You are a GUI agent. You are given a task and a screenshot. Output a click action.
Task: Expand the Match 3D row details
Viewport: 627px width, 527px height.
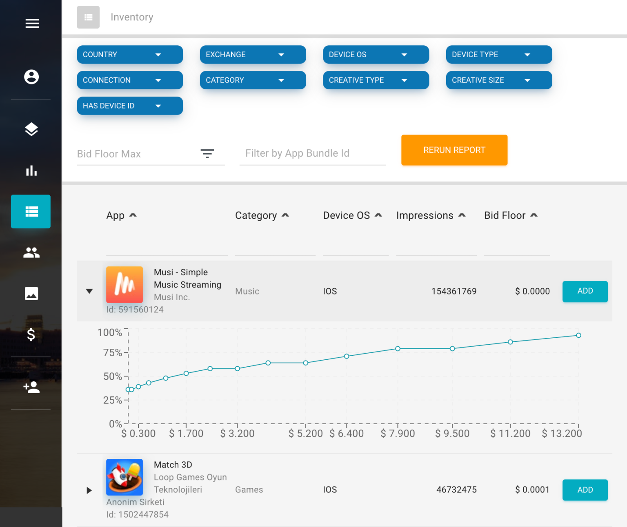coord(89,490)
